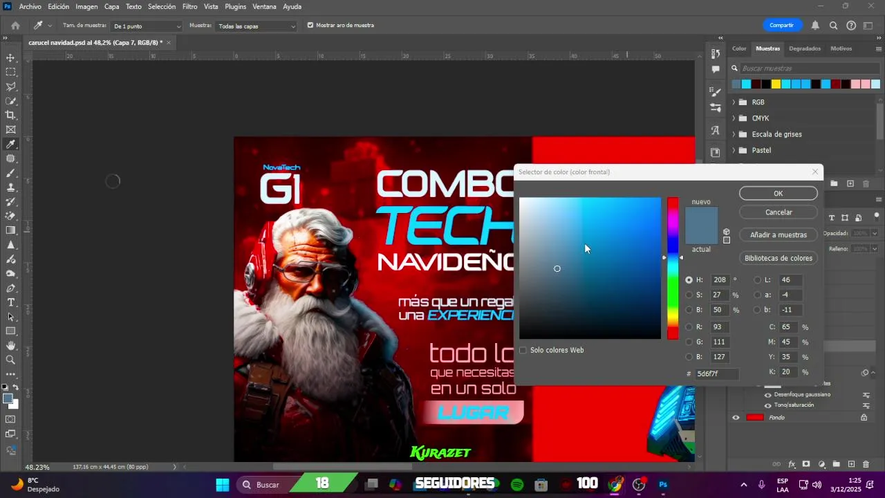Select the Path Selection arrow tool

pos(10,317)
